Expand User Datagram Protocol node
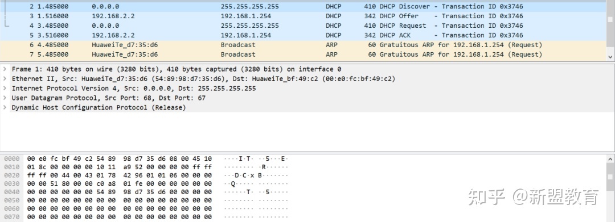This screenshot has width=615, height=222. click(5, 98)
